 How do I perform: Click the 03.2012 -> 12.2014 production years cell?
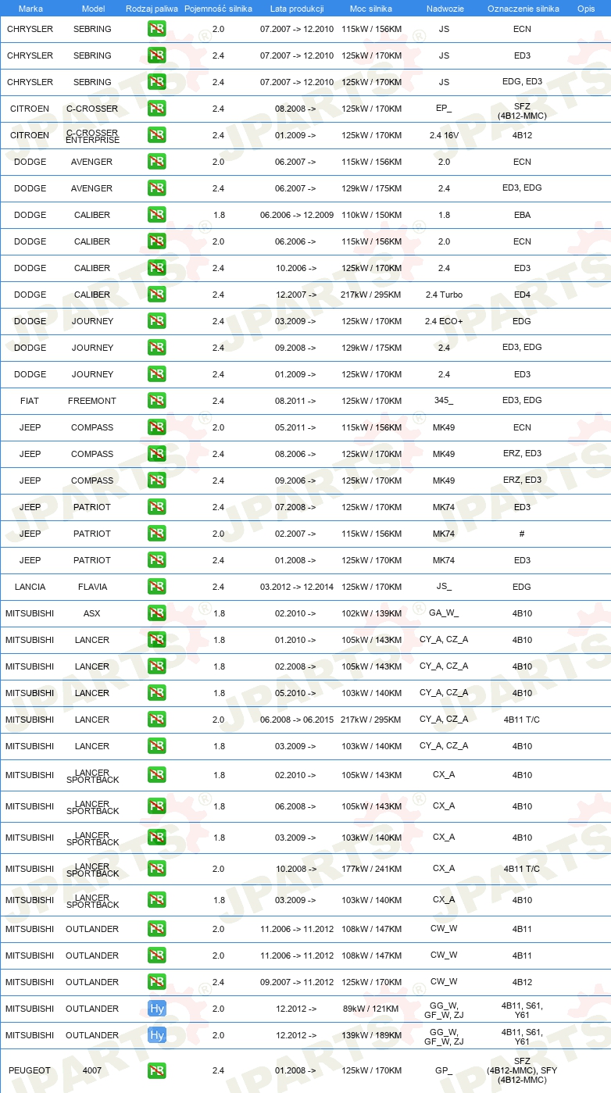pos(297,588)
